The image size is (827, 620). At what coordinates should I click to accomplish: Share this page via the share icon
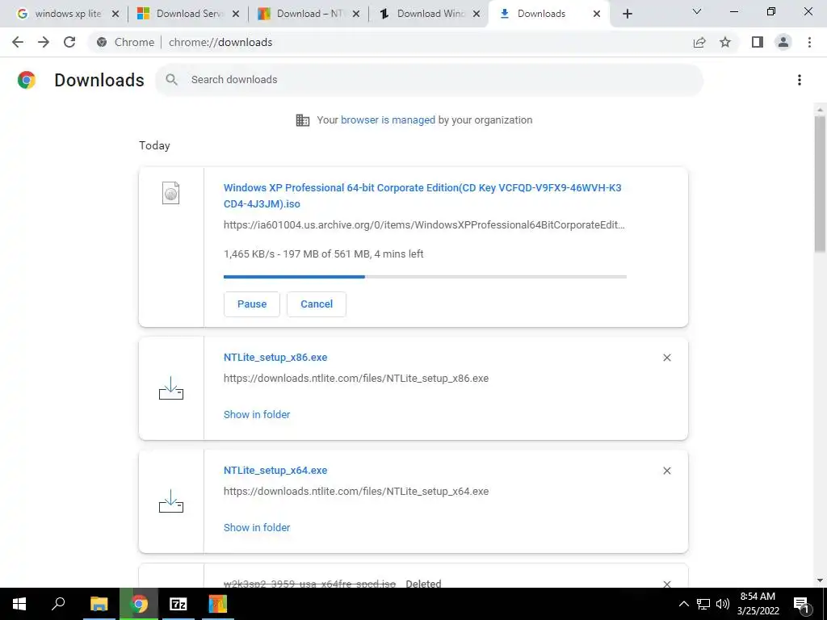[699, 42]
